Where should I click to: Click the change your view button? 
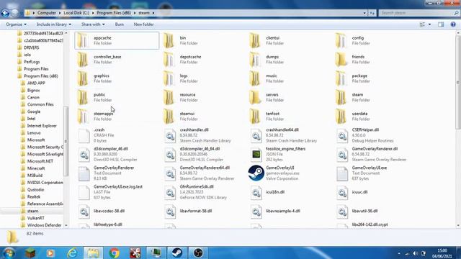click(423, 24)
